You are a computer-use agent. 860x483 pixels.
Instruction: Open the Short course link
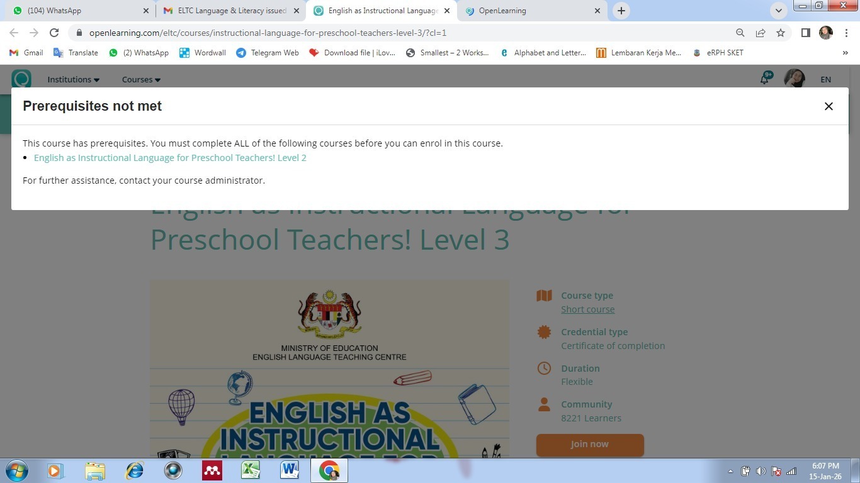pos(587,309)
